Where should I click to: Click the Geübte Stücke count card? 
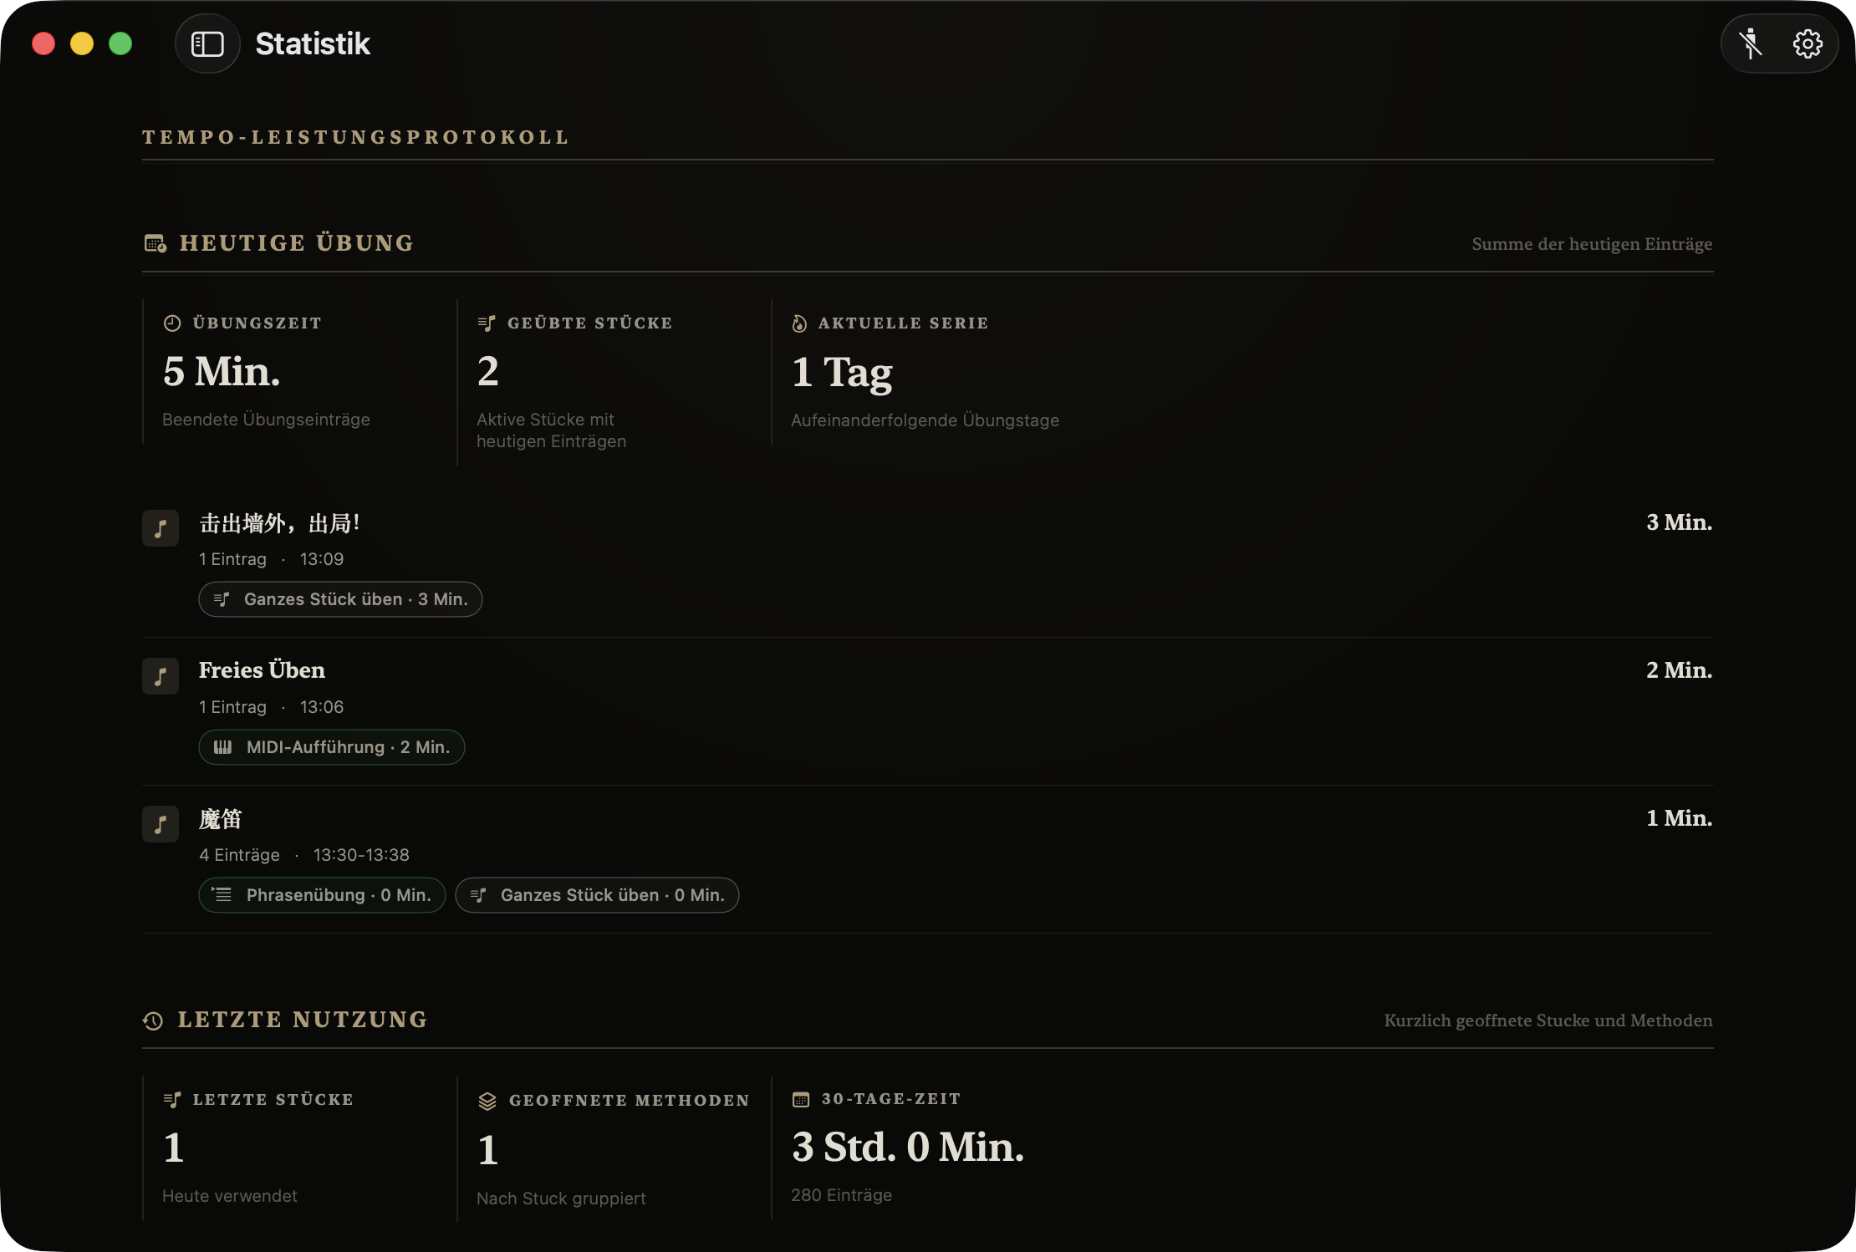pos(614,382)
